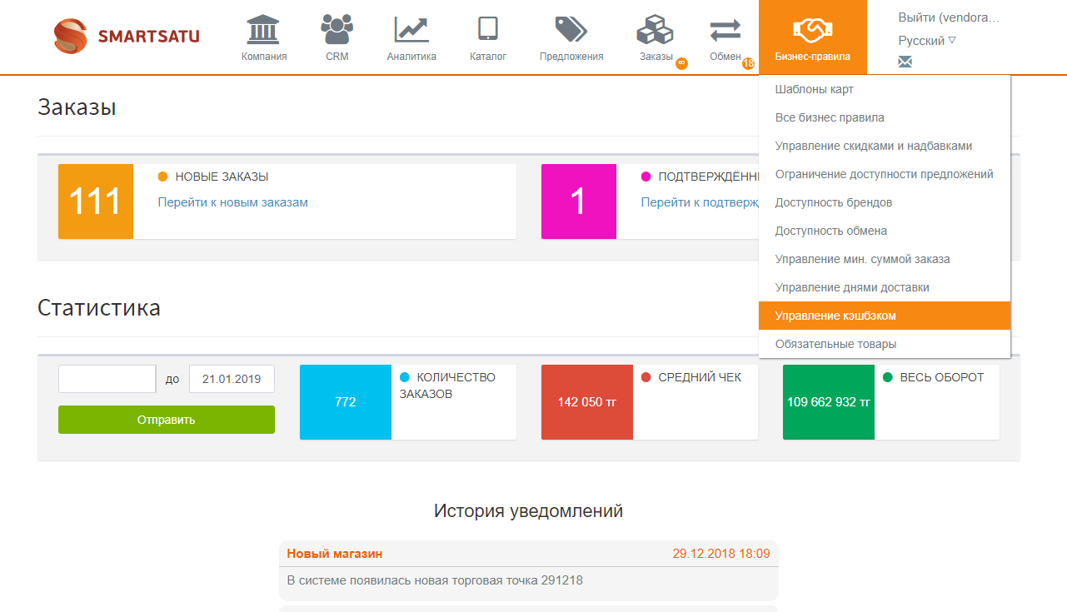The height and width of the screenshot is (612, 1067).
Task: Open the Заказы boxes icon
Action: coord(655,31)
